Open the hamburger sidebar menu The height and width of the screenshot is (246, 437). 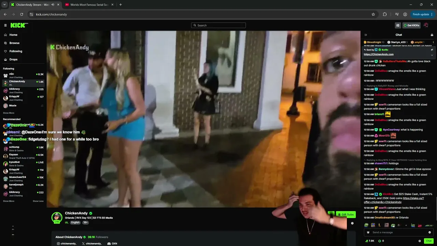tap(5, 25)
